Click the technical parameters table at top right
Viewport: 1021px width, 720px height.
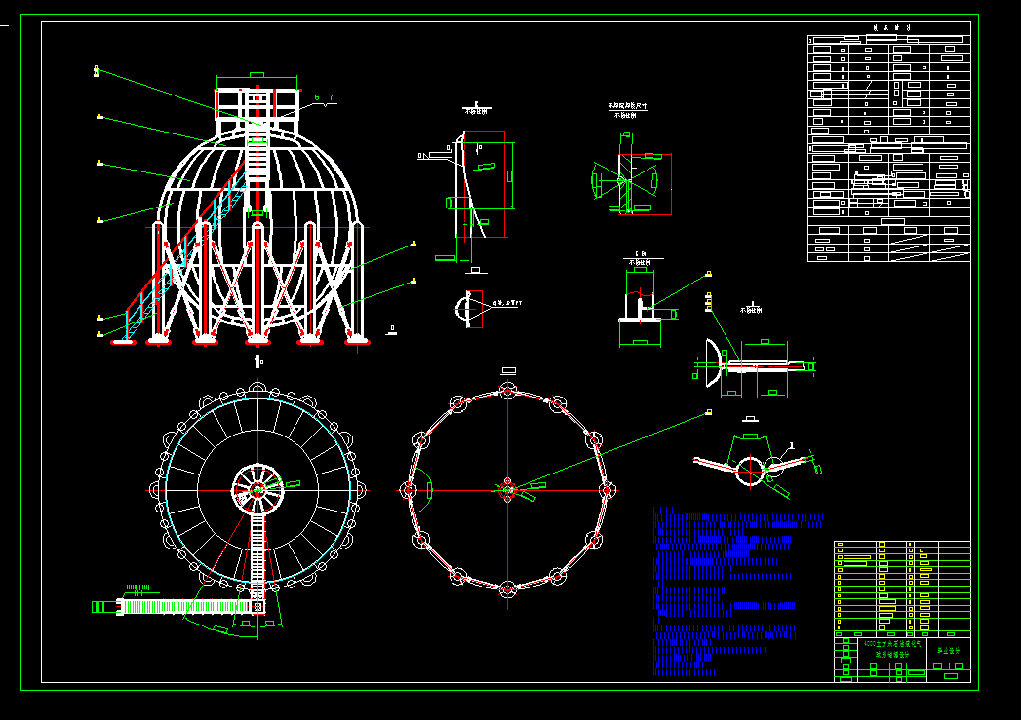[889, 146]
